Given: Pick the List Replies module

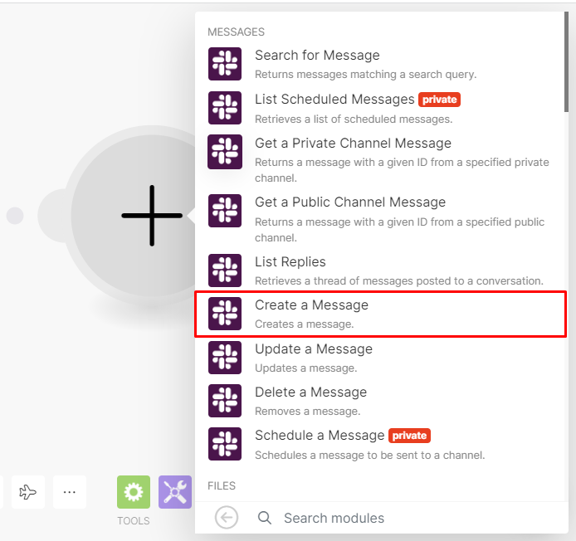Looking at the screenshot, I should coord(381,270).
